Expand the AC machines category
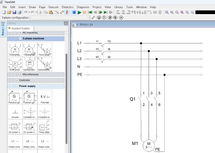Screen dimensions: 215x153 (x=21, y=33)
